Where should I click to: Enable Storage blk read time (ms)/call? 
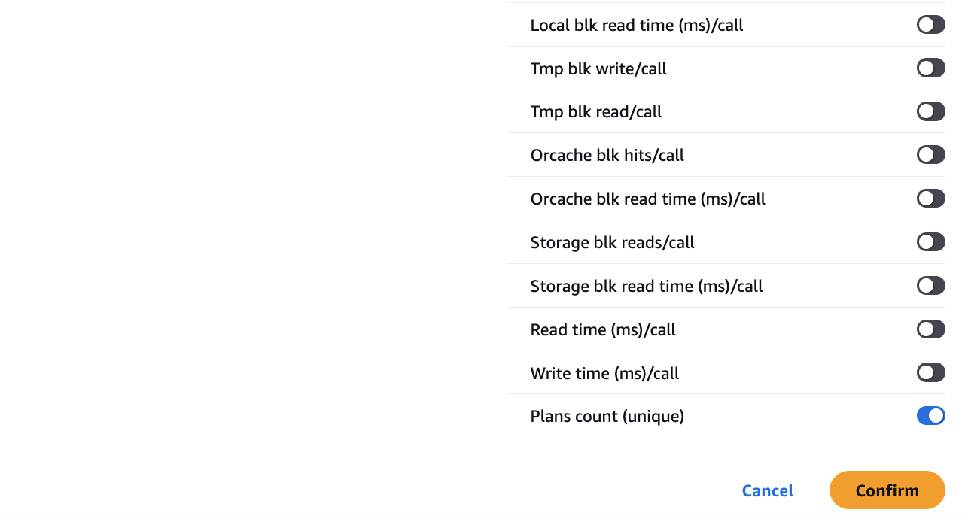930,285
